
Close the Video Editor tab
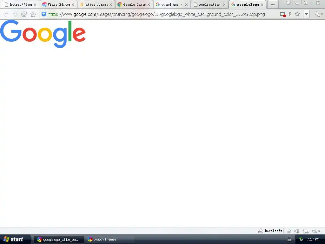pos(73,4)
